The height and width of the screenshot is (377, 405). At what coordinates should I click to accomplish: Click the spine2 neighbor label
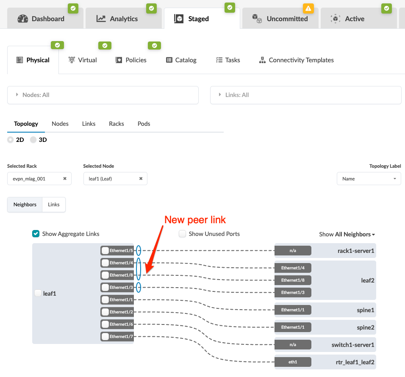pos(366,327)
